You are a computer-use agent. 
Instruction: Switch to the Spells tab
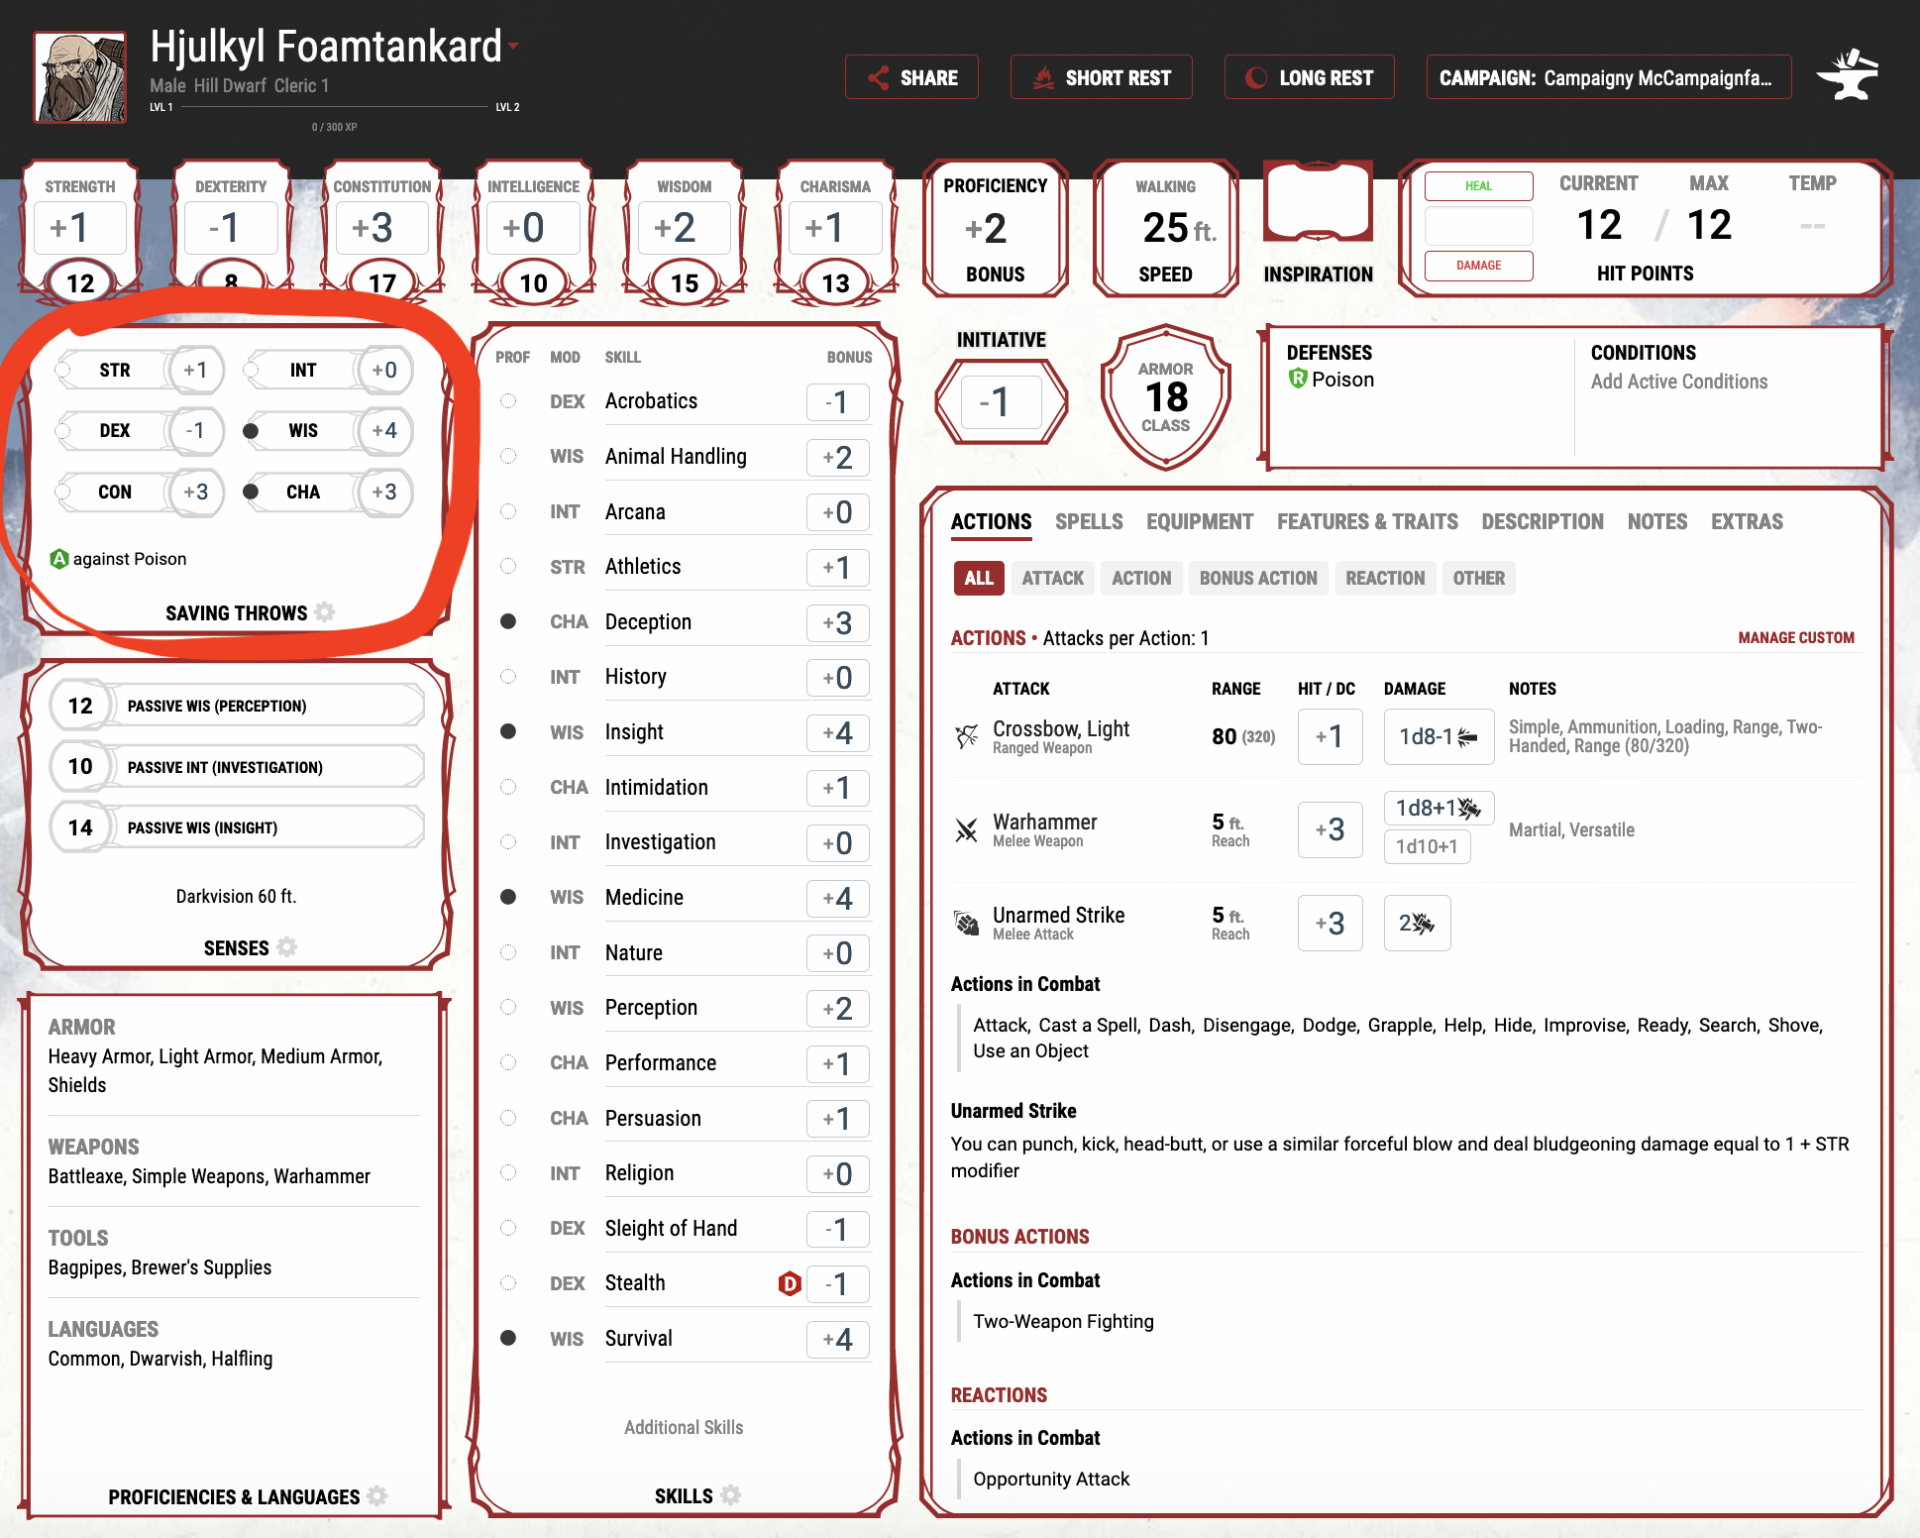coord(1088,521)
